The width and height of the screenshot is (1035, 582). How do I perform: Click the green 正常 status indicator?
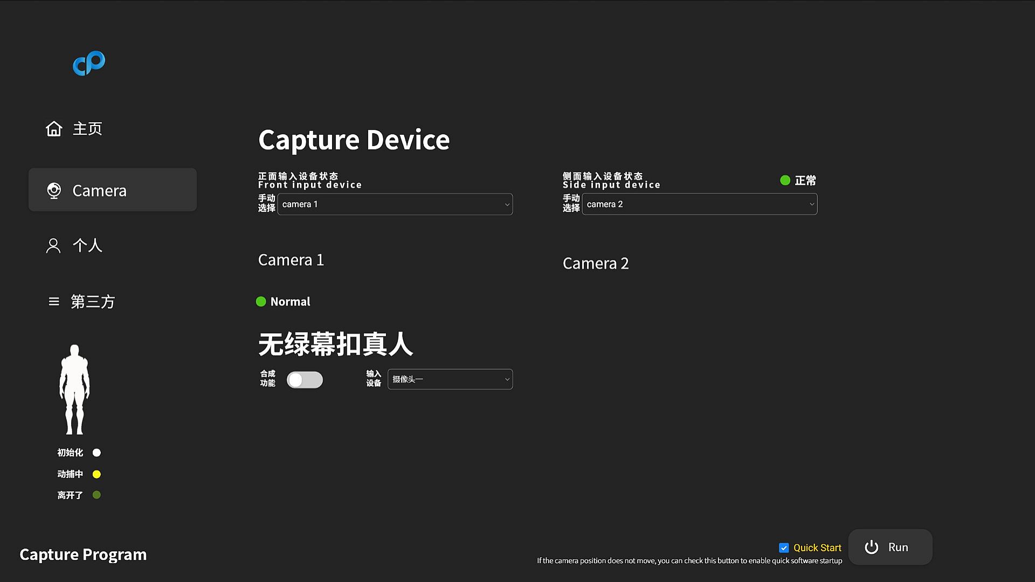(x=785, y=181)
